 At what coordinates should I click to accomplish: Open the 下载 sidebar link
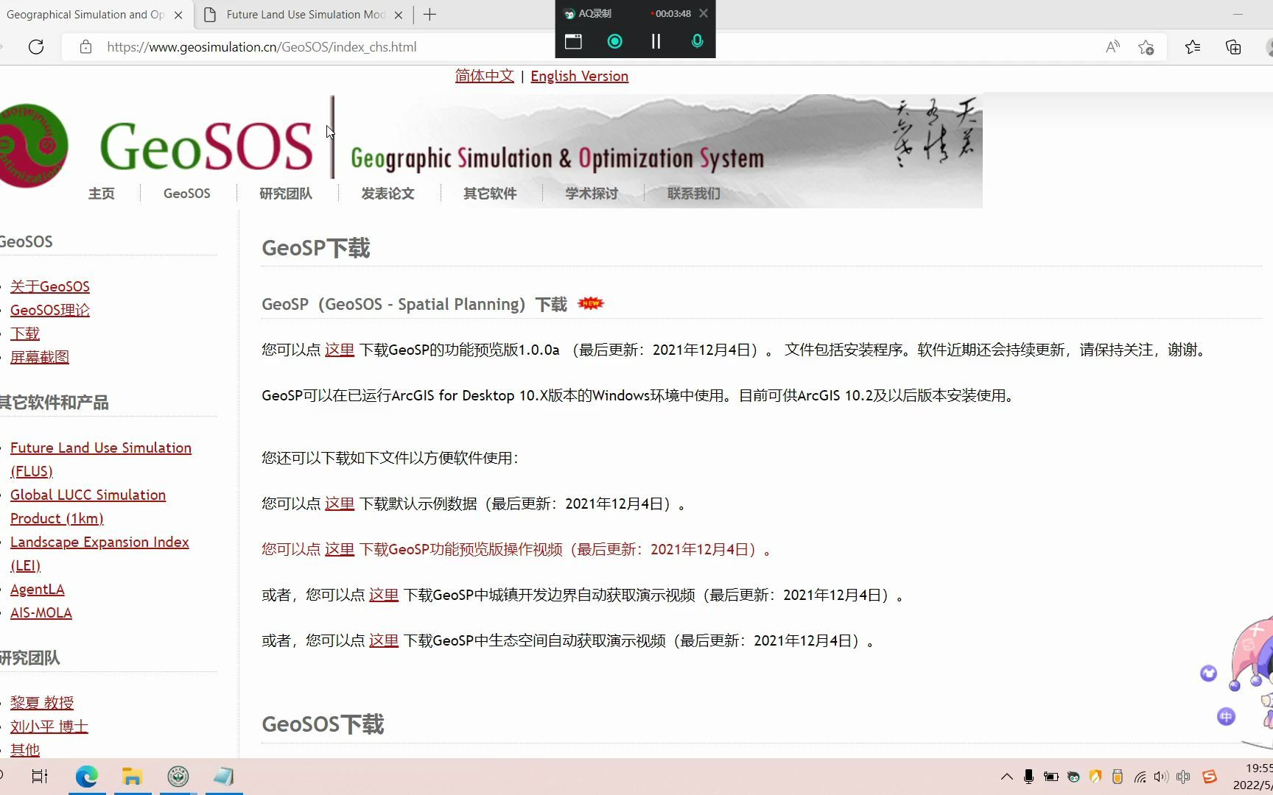click(x=25, y=333)
